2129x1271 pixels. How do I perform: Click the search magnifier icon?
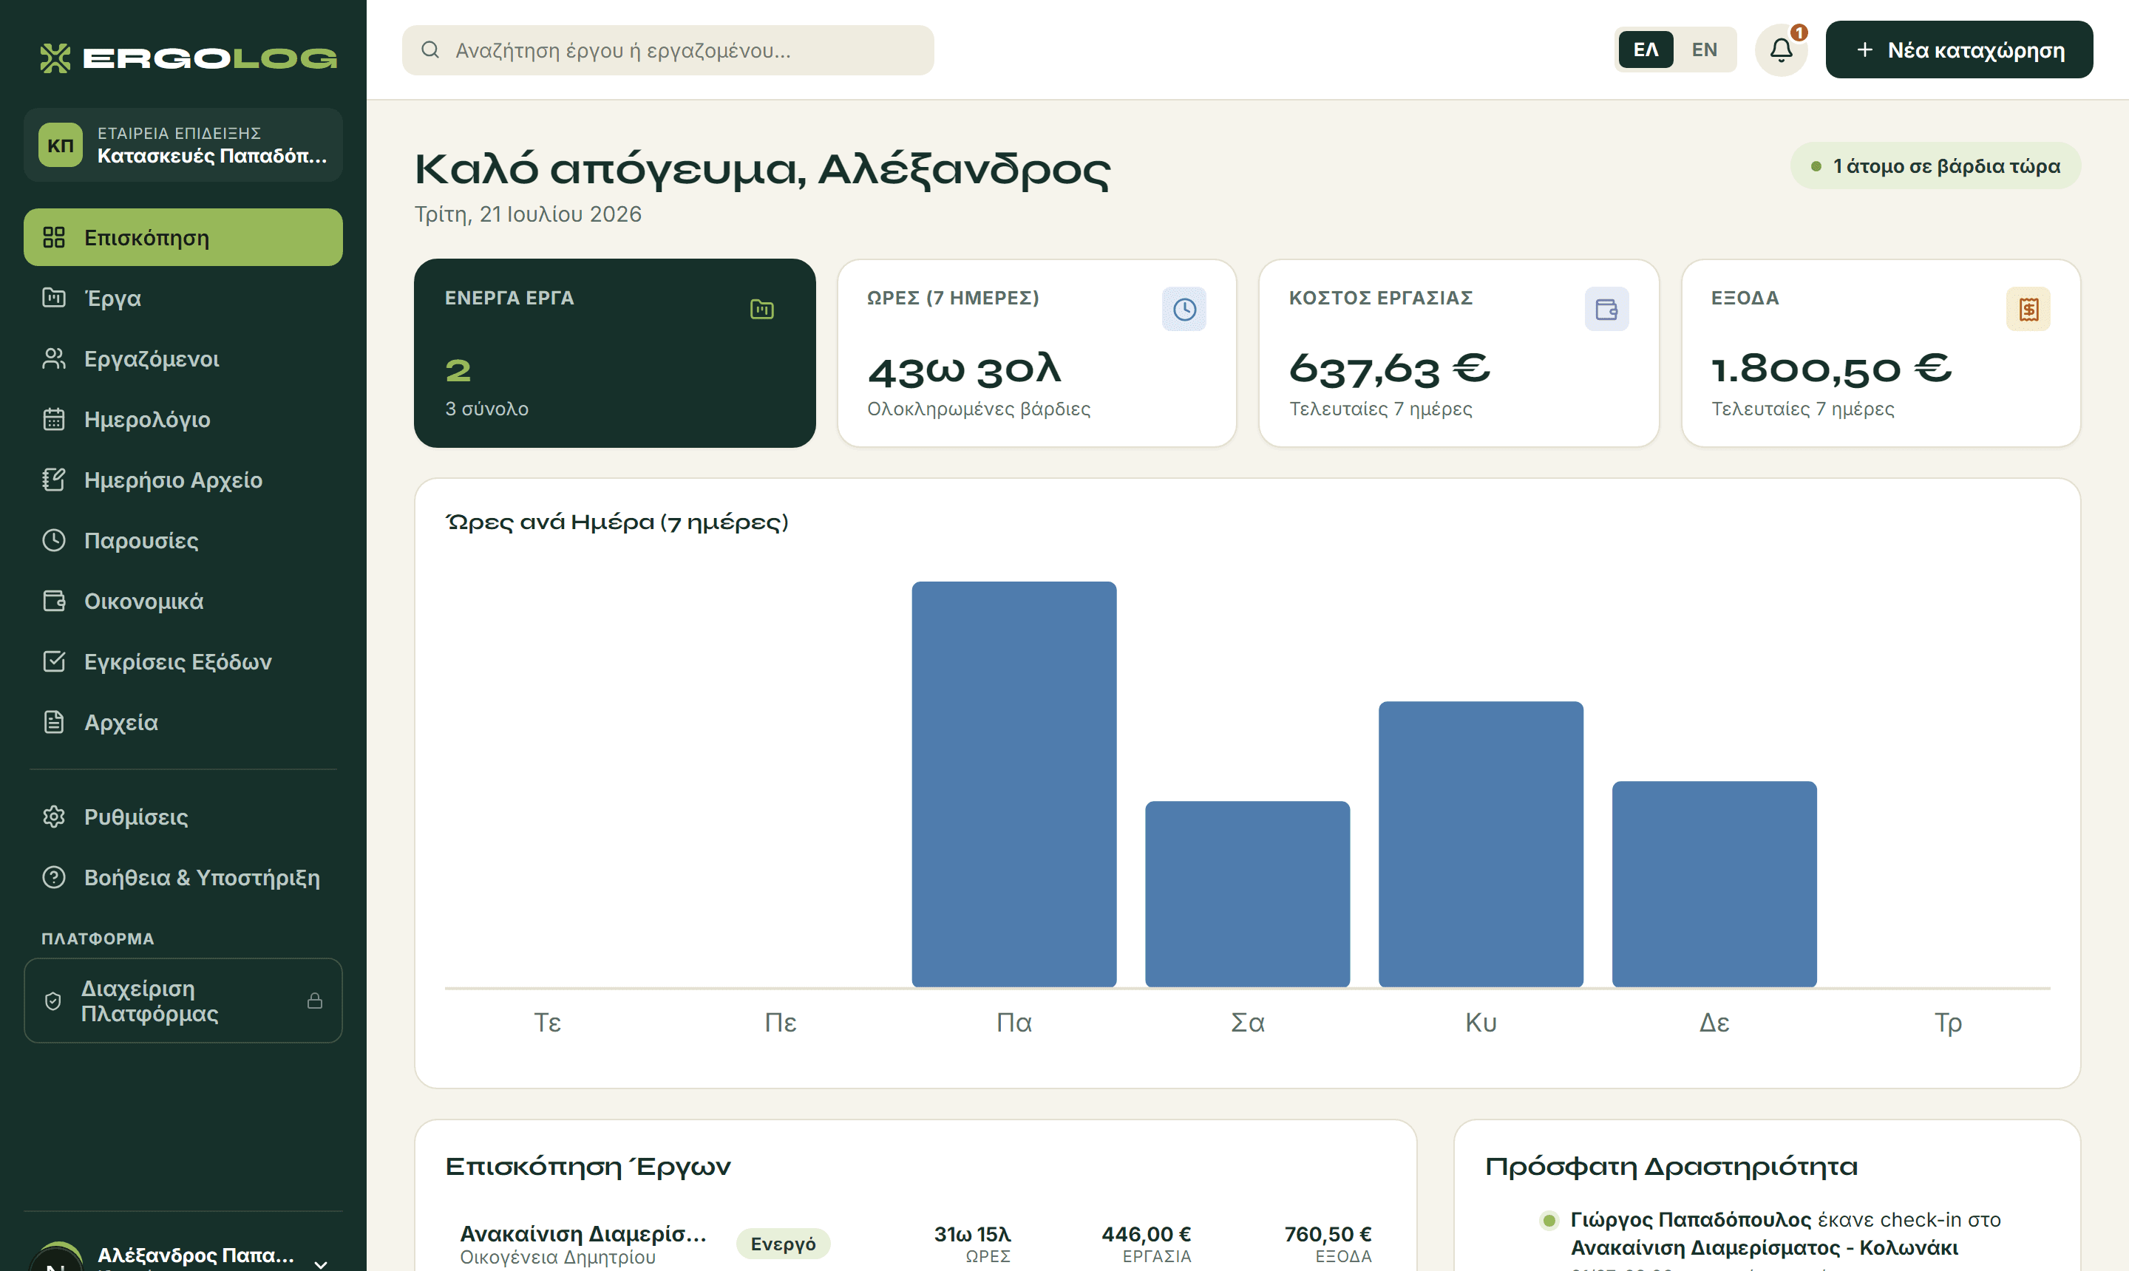coord(430,50)
